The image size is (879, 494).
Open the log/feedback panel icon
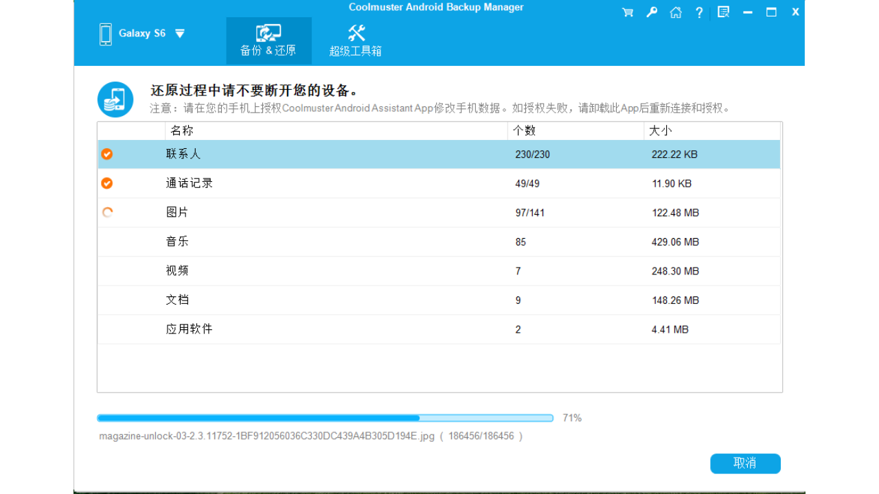click(x=722, y=12)
